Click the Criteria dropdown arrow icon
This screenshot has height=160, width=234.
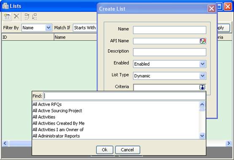(x=202, y=87)
